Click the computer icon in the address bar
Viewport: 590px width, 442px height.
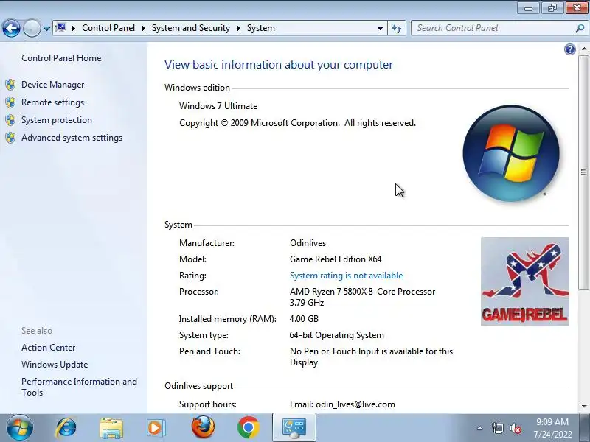[x=60, y=28]
